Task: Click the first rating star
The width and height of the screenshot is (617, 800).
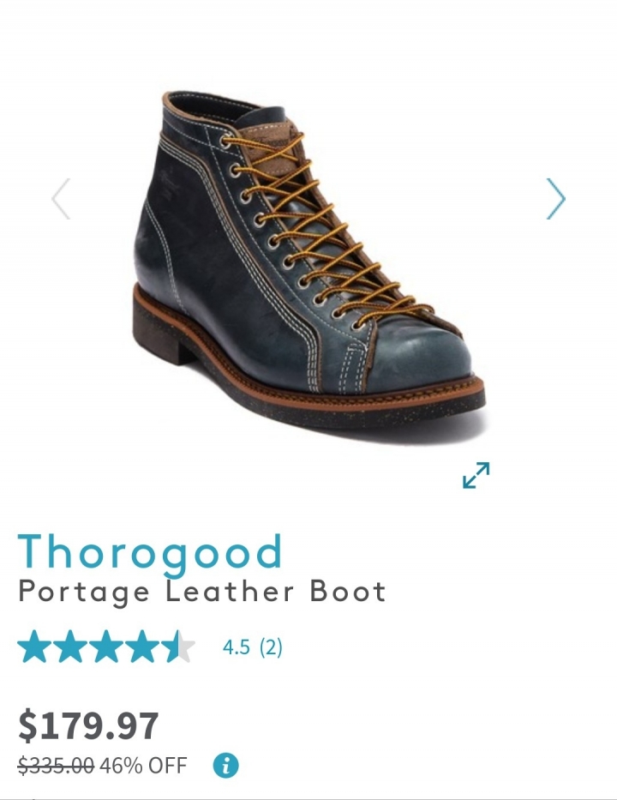Action: 33,647
